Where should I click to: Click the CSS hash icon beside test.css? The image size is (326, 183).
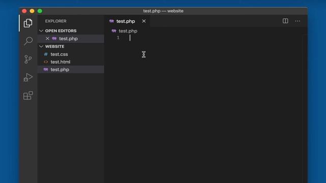(x=46, y=54)
